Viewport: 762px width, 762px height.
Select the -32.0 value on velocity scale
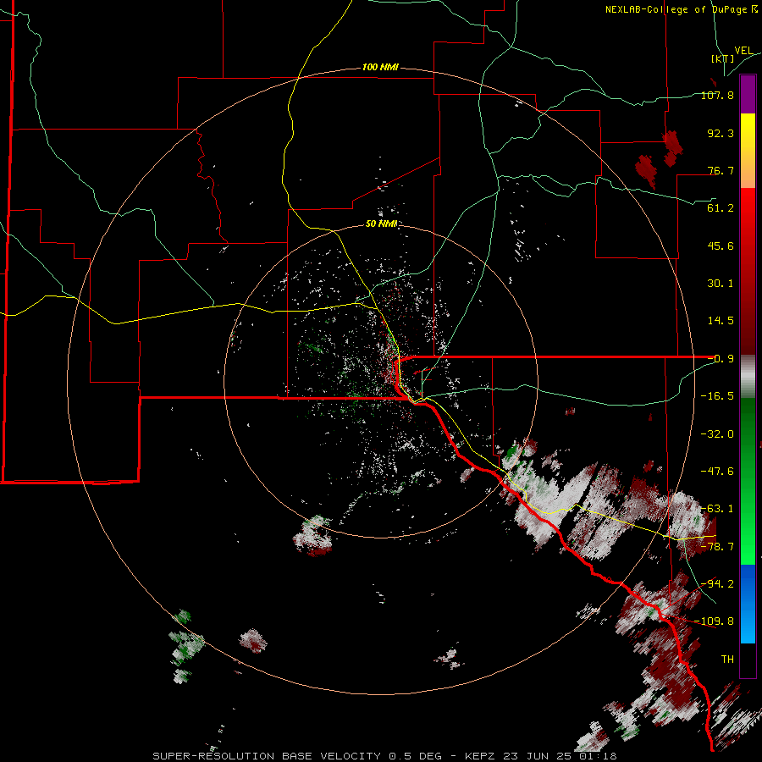[x=717, y=434]
